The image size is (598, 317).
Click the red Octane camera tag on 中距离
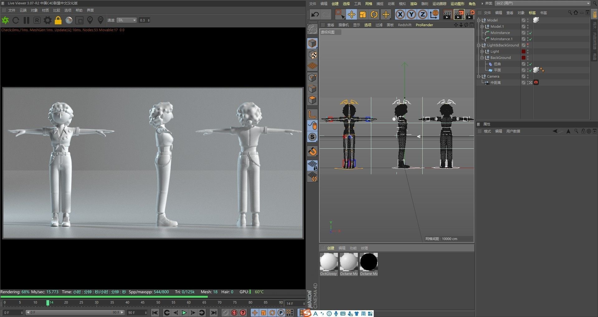pyautogui.click(x=536, y=82)
